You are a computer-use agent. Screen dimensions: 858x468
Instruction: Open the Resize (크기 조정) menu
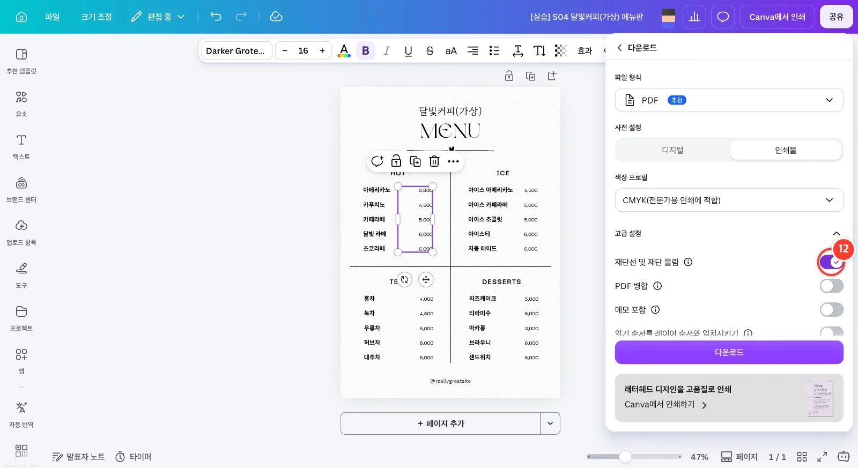click(97, 17)
